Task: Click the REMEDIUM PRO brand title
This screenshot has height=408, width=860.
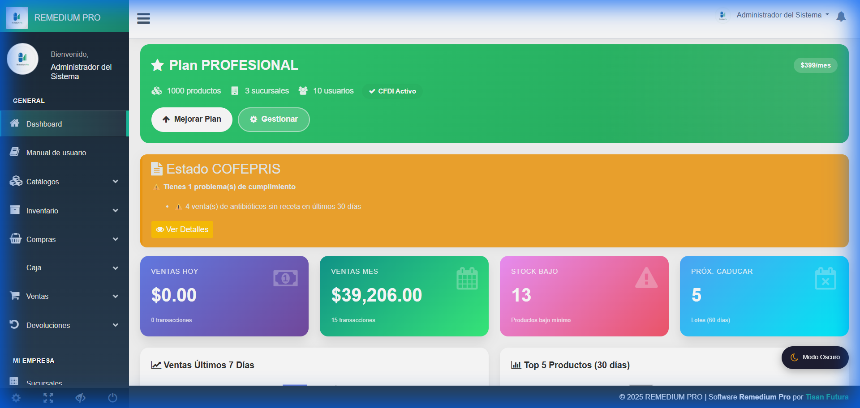Action: coord(68,18)
